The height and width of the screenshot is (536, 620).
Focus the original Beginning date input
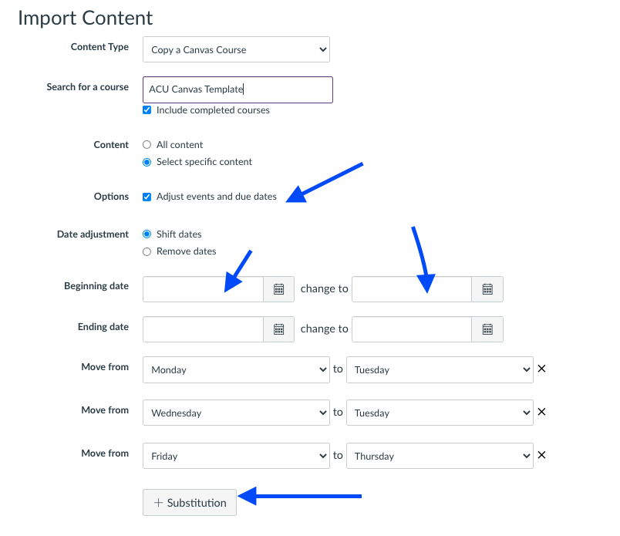click(204, 289)
